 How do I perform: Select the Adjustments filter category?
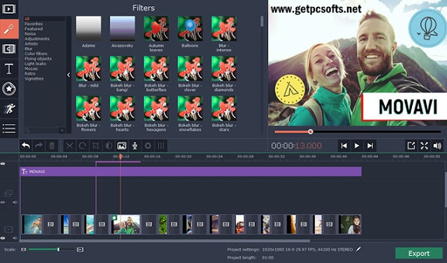coord(37,38)
